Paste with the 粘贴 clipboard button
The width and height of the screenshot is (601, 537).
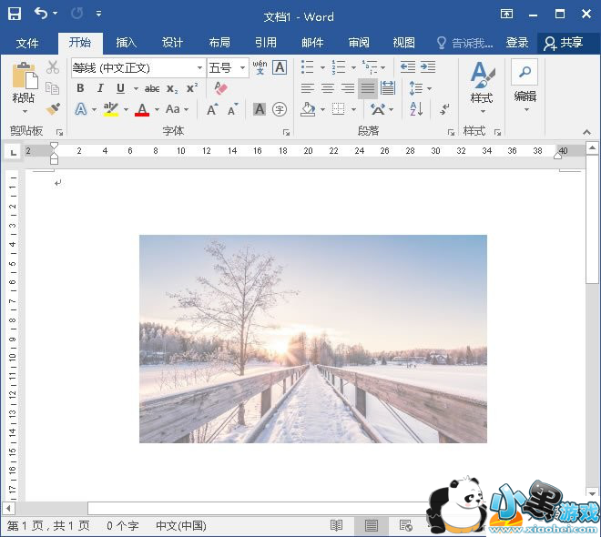click(24, 88)
